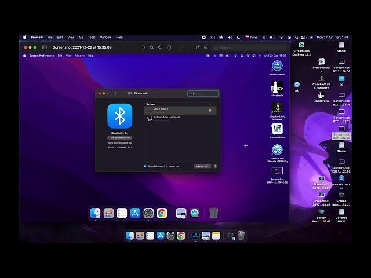Click Turn Bluetooth Off in the pictured Bluetooth pane
This screenshot has width=371, height=278.
[x=120, y=138]
